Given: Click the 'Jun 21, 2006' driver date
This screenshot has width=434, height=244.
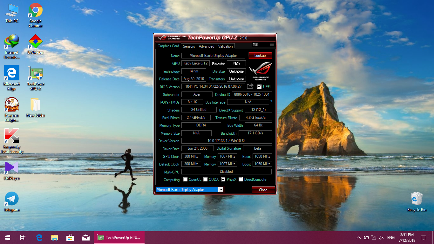Looking at the screenshot, I should click(198, 148).
